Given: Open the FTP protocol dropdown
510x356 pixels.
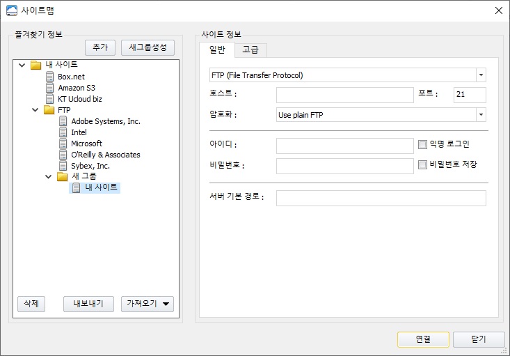Looking at the screenshot, I should [x=481, y=75].
